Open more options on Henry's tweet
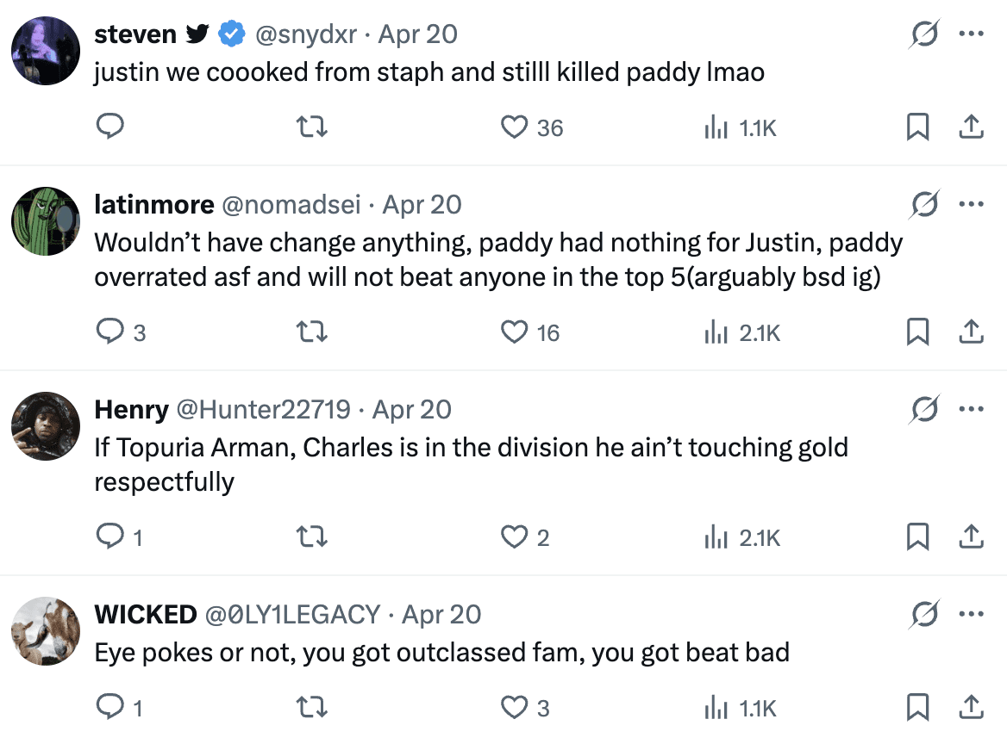This screenshot has width=1007, height=744. point(971,410)
